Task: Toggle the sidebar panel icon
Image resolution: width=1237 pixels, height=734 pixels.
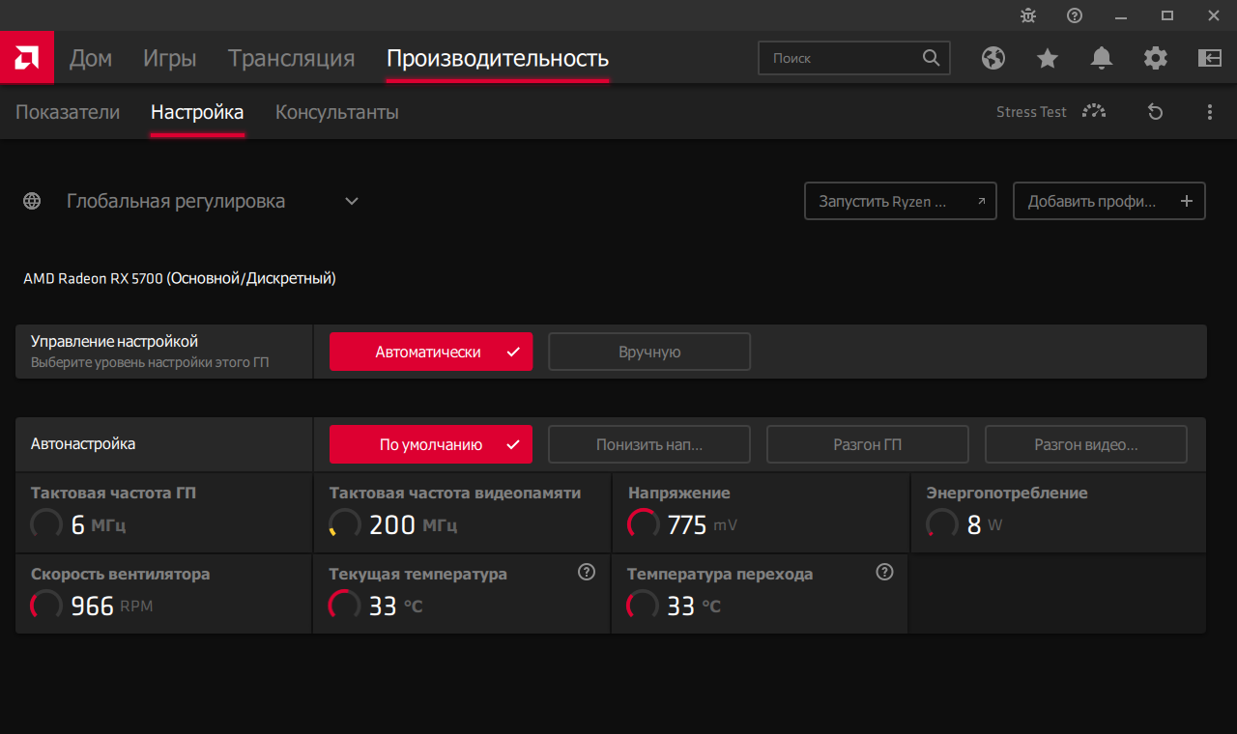Action: click(1210, 58)
